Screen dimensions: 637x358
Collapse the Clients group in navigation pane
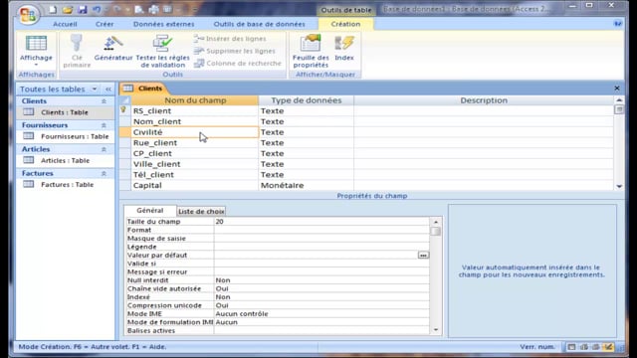coord(104,101)
